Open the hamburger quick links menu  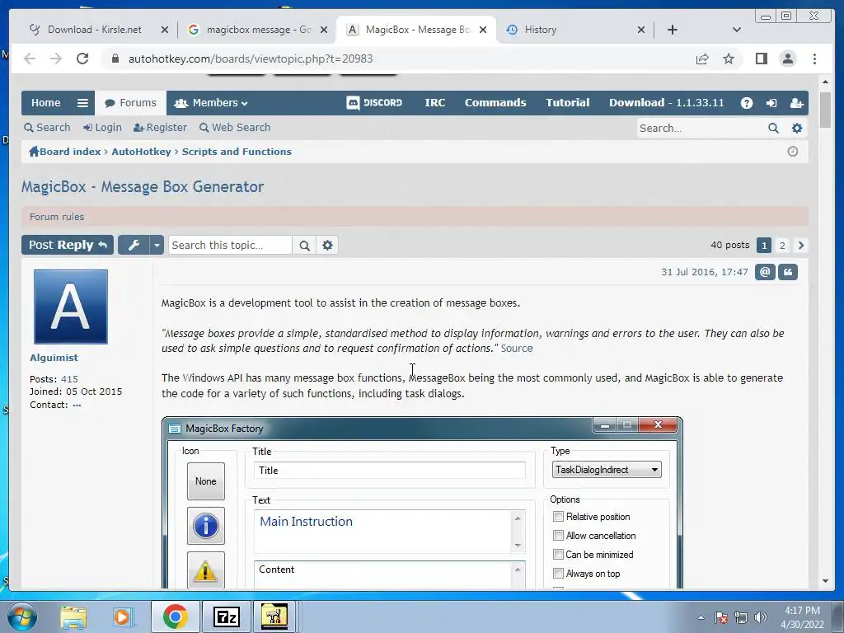pos(82,103)
